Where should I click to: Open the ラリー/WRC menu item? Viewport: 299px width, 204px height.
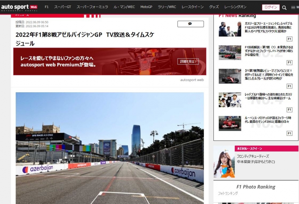tap(167, 7)
